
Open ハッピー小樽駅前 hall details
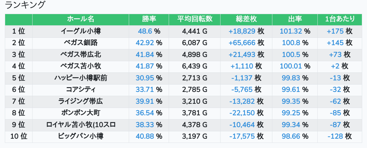(x=80, y=78)
